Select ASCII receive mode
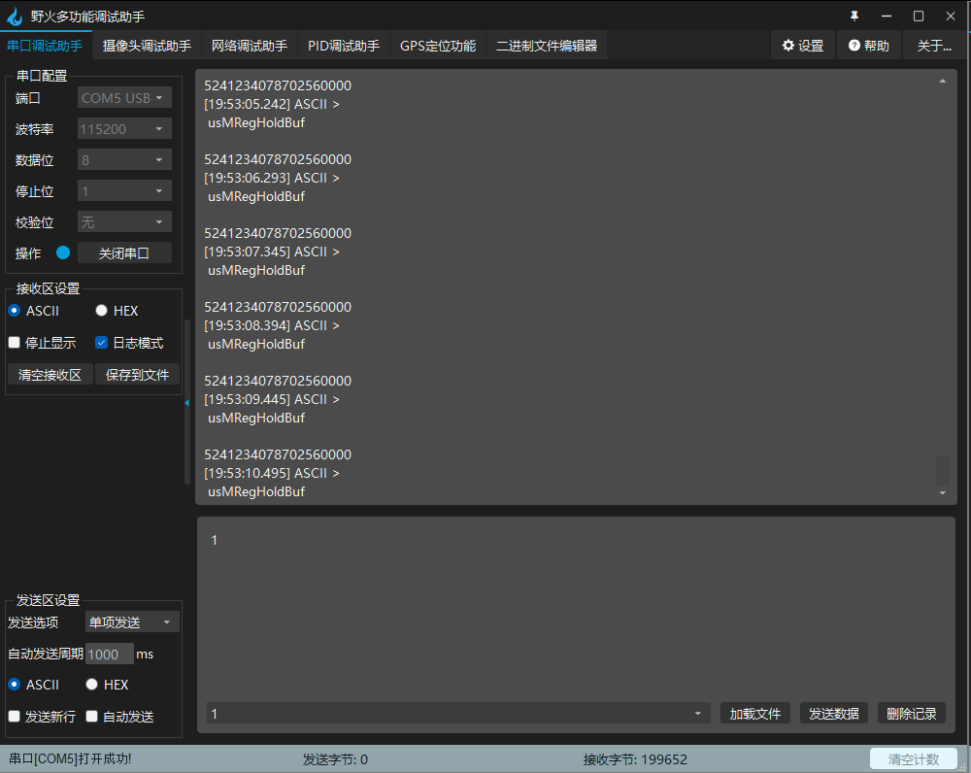971x773 pixels. [x=15, y=311]
